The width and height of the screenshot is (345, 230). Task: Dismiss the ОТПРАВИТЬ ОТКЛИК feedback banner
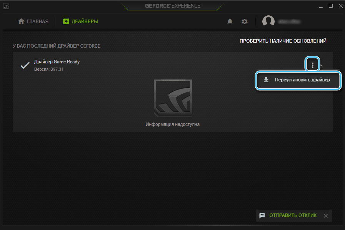(325, 216)
